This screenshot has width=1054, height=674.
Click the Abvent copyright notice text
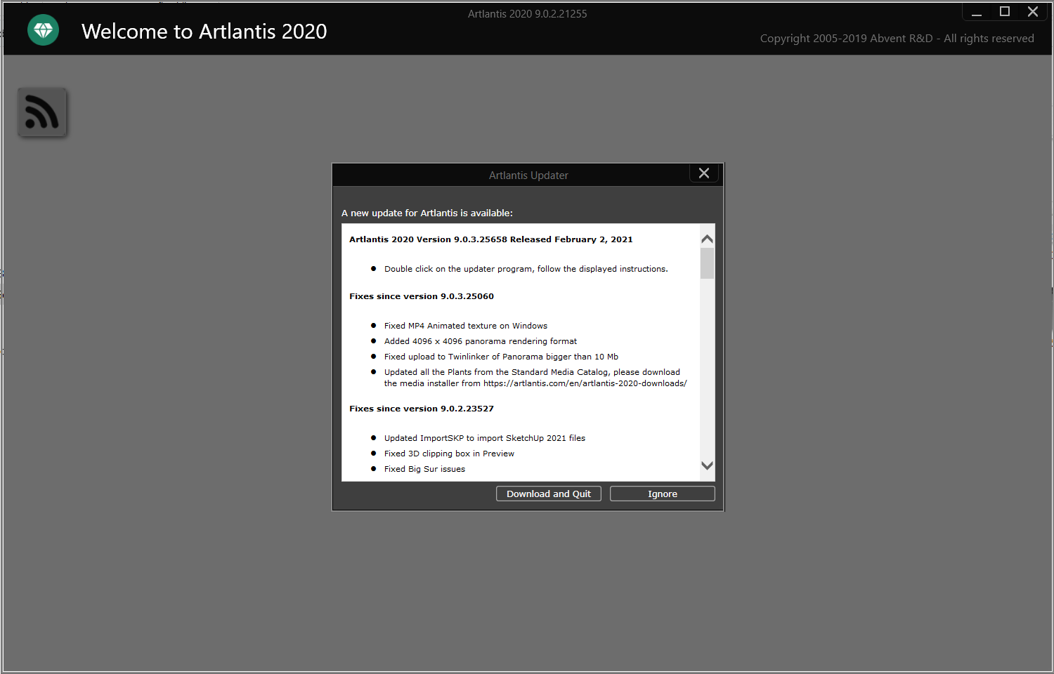tap(897, 38)
